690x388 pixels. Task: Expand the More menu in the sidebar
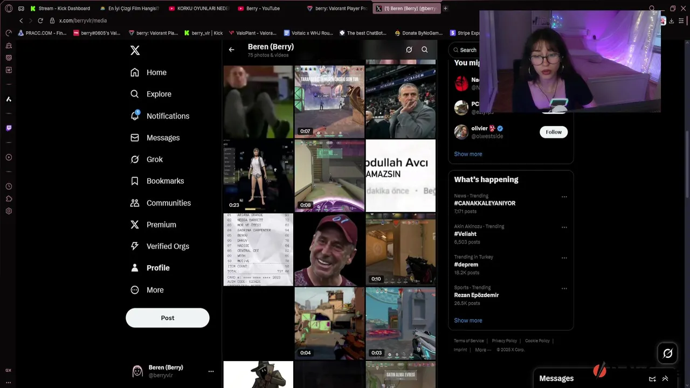pos(147,290)
